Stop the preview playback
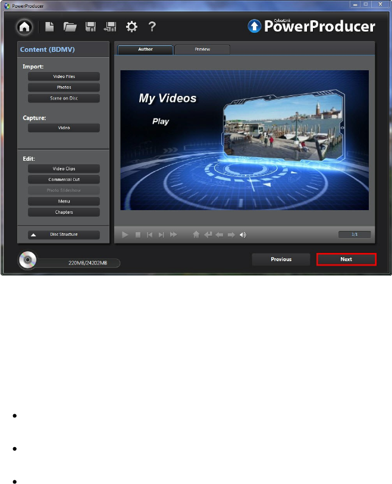 click(138, 235)
